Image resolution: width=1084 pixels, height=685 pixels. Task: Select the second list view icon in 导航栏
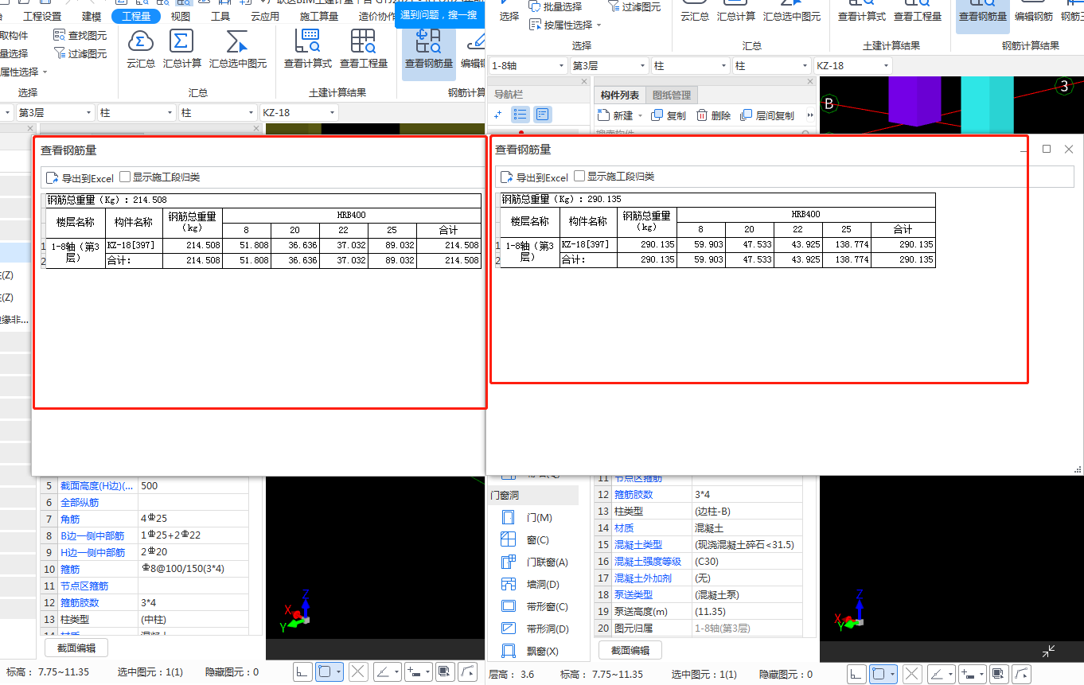click(543, 115)
